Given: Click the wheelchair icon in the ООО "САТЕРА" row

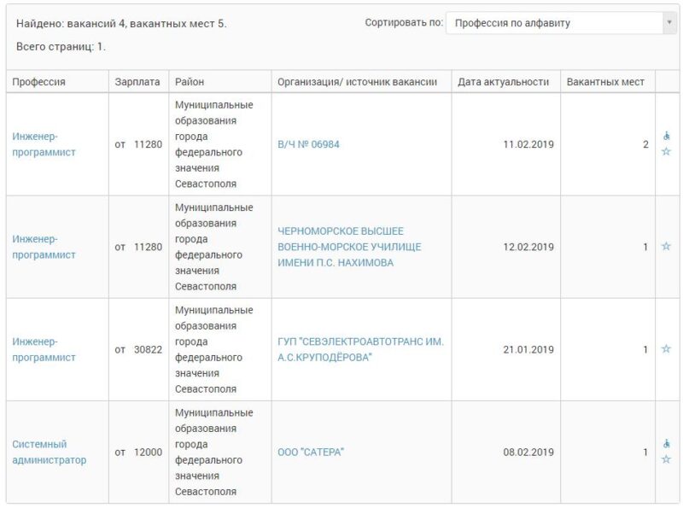Looking at the screenshot, I should click(666, 444).
